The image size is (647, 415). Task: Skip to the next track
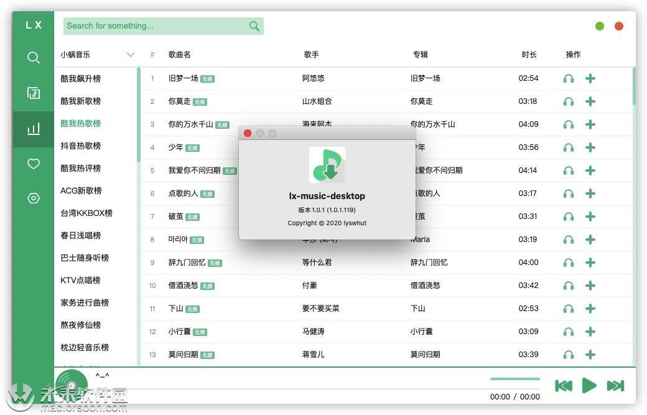pos(615,385)
